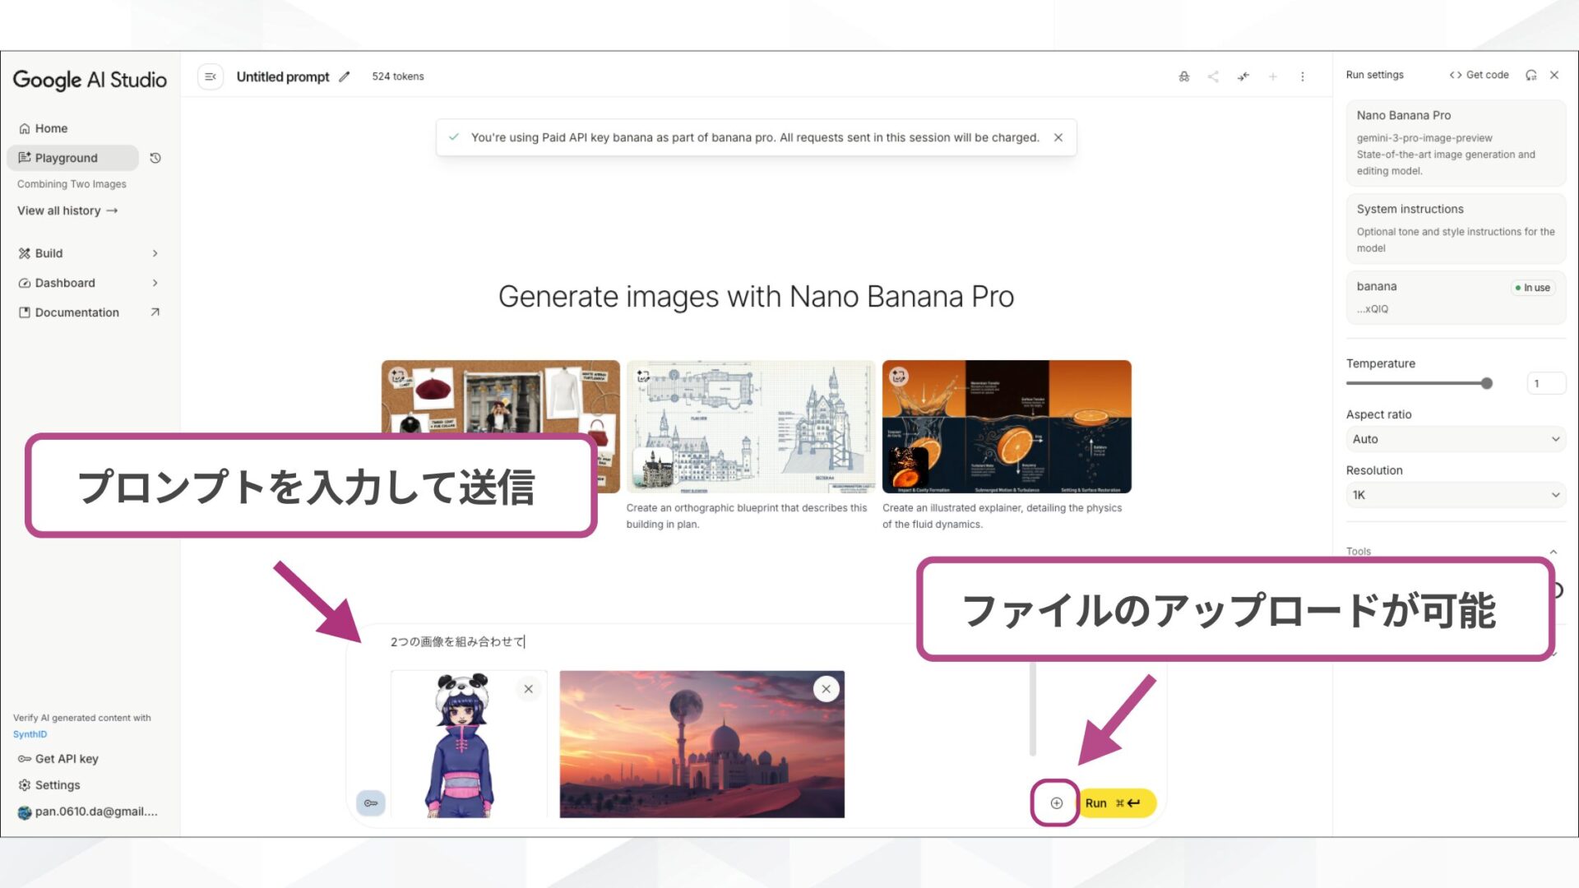This screenshot has width=1579, height=888.
Task: Open the more options kebab menu
Action: (x=1303, y=76)
